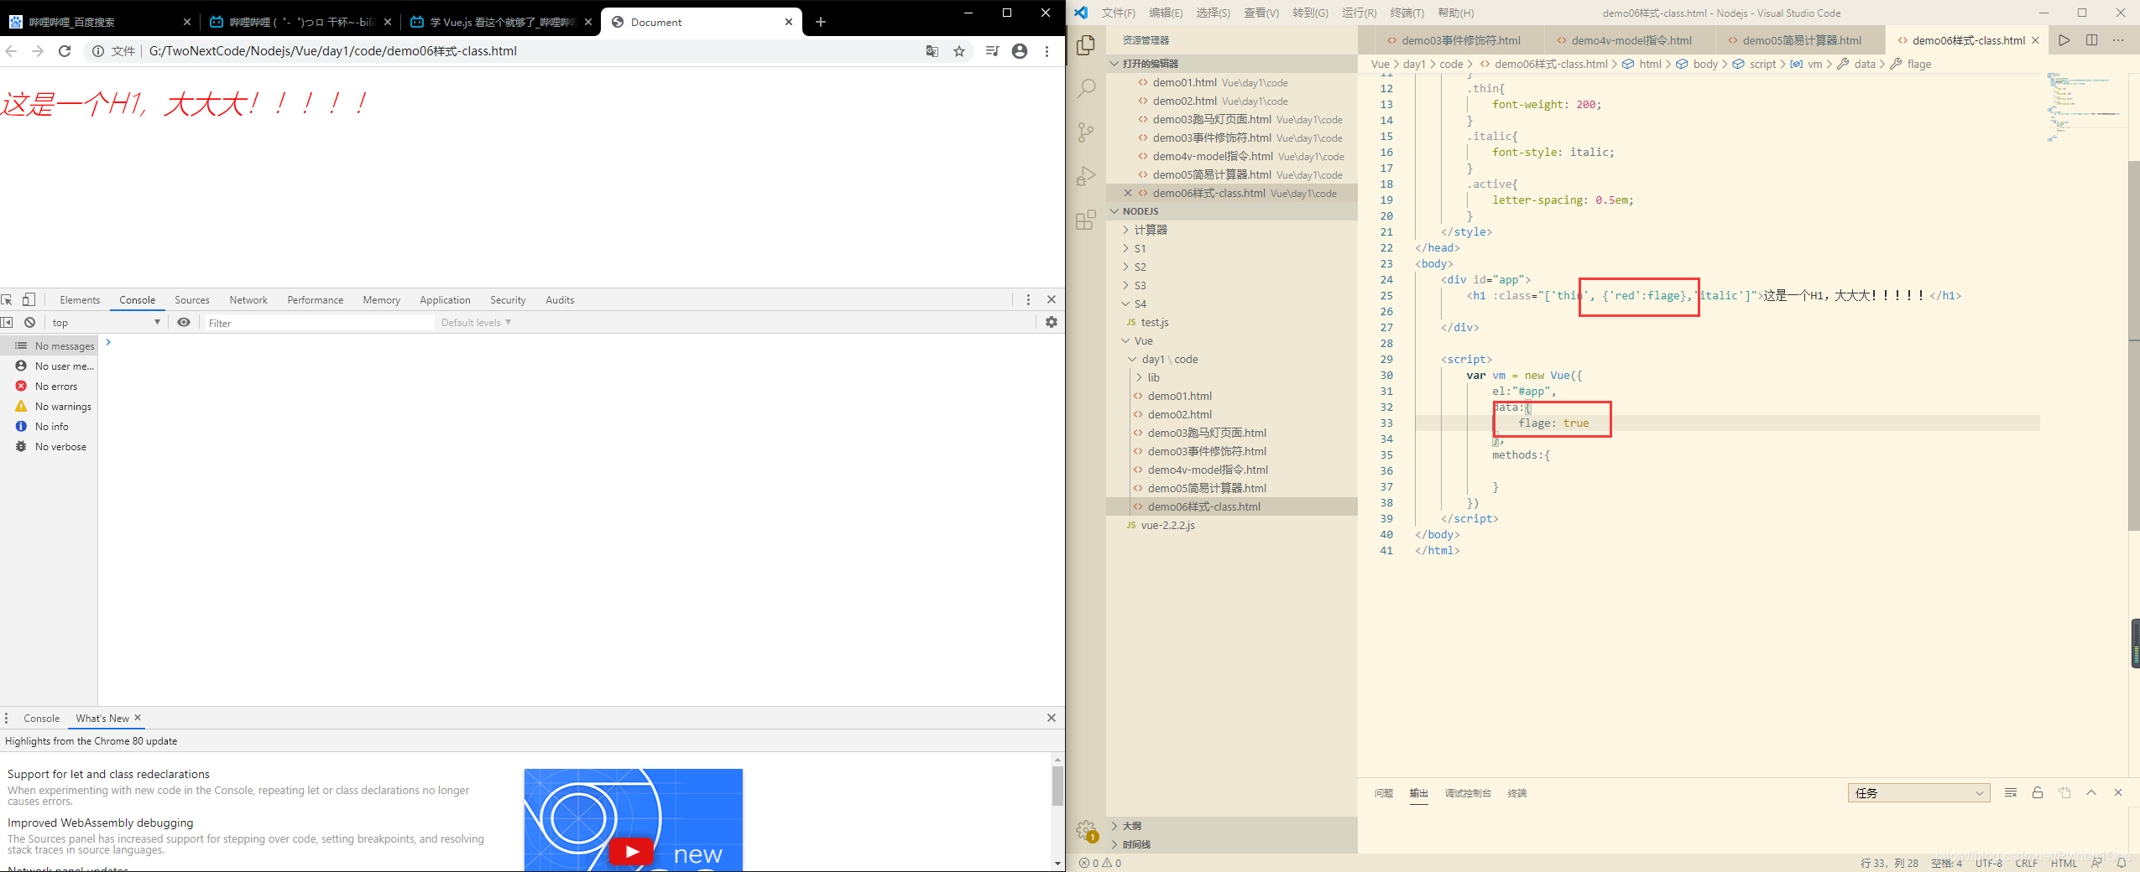The width and height of the screenshot is (2140, 872).
Task: Open VS Code Manage gear icon
Action: pyautogui.click(x=1086, y=830)
